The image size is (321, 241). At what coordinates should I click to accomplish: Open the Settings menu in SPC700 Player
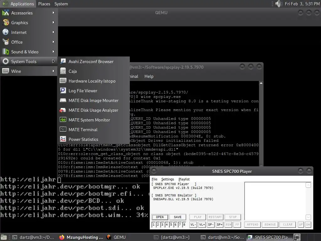click(x=167, y=179)
